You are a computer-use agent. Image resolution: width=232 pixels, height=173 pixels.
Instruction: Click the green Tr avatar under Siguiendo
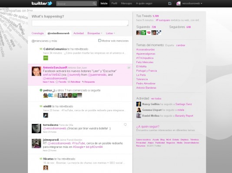143,32
